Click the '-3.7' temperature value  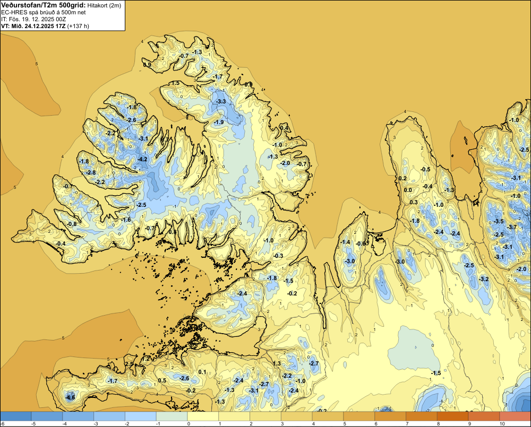[x=512, y=227]
